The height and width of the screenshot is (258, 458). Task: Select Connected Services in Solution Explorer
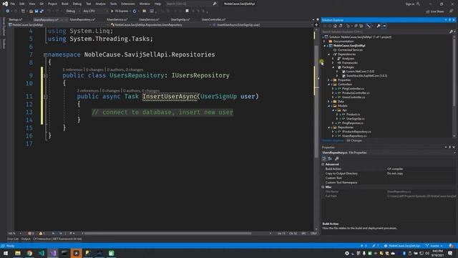[350, 49]
